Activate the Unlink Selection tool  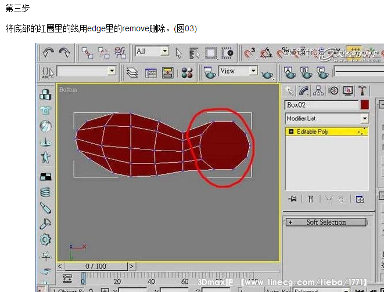click(x=103, y=53)
